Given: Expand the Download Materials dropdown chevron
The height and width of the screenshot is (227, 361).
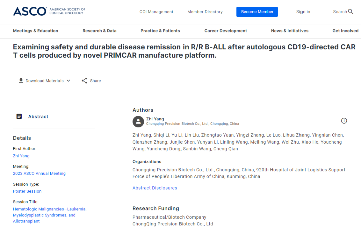Looking at the screenshot, I should click(x=68, y=81).
